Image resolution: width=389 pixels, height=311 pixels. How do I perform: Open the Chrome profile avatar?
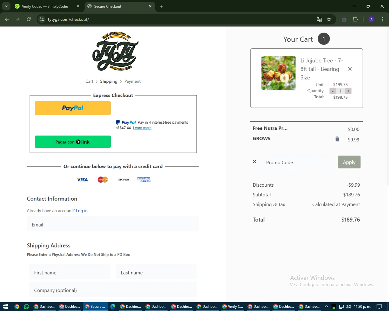[371, 19]
